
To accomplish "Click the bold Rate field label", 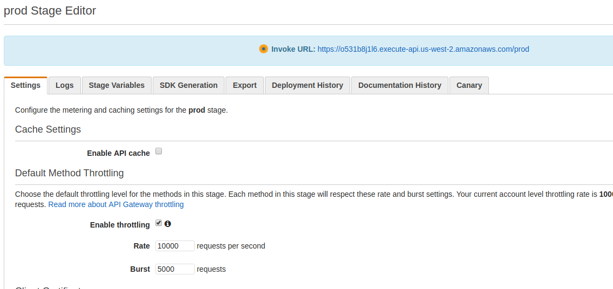I will click(141, 246).
